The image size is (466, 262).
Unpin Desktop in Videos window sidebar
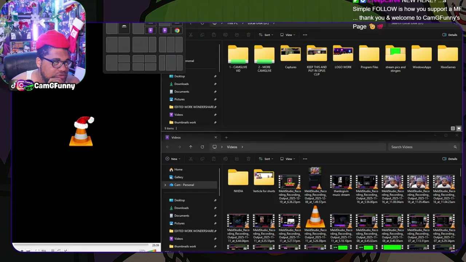point(215,201)
